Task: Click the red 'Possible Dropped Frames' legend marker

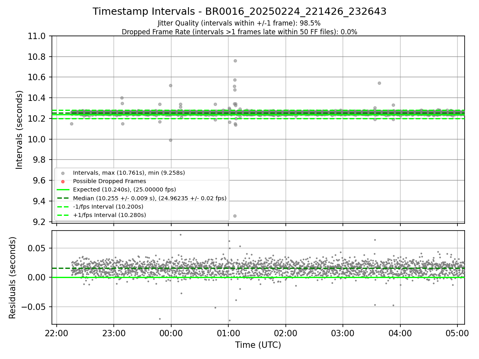Action: (63, 181)
